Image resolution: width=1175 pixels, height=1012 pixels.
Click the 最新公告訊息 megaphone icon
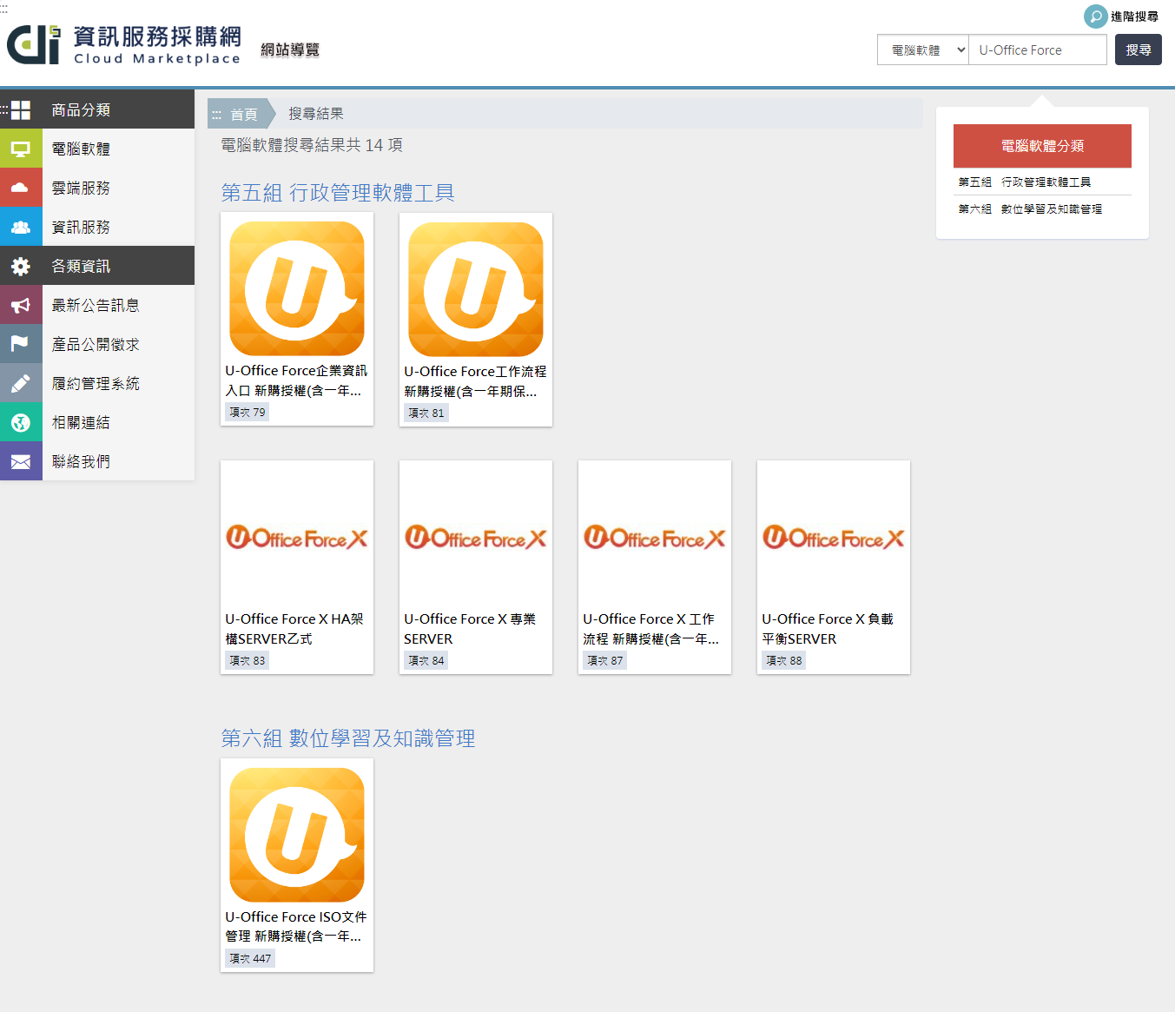pos(21,305)
